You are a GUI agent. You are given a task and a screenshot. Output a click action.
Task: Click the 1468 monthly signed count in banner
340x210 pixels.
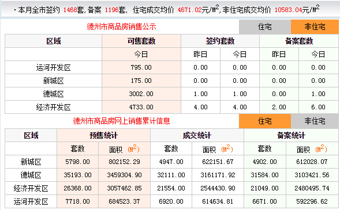tap(70, 10)
